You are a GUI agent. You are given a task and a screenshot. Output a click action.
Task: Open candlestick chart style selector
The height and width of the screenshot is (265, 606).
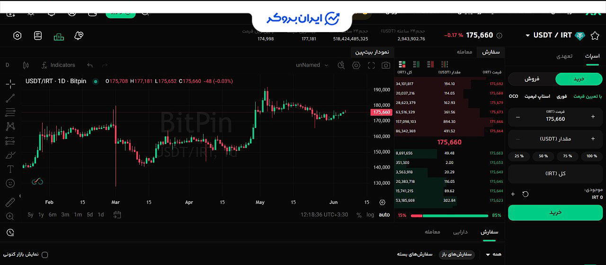click(x=26, y=65)
